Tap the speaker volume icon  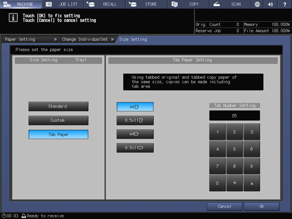pyautogui.click(x=271, y=4)
